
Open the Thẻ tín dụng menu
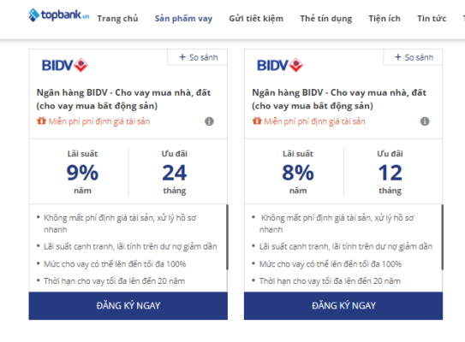click(326, 19)
